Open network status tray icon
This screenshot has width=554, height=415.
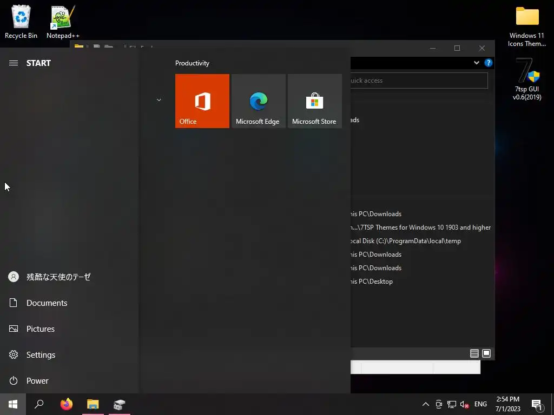pyautogui.click(x=452, y=404)
